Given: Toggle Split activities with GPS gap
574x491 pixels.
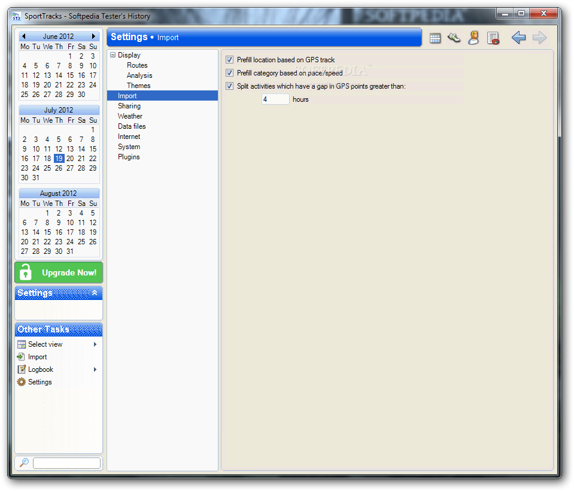Looking at the screenshot, I should point(229,86).
